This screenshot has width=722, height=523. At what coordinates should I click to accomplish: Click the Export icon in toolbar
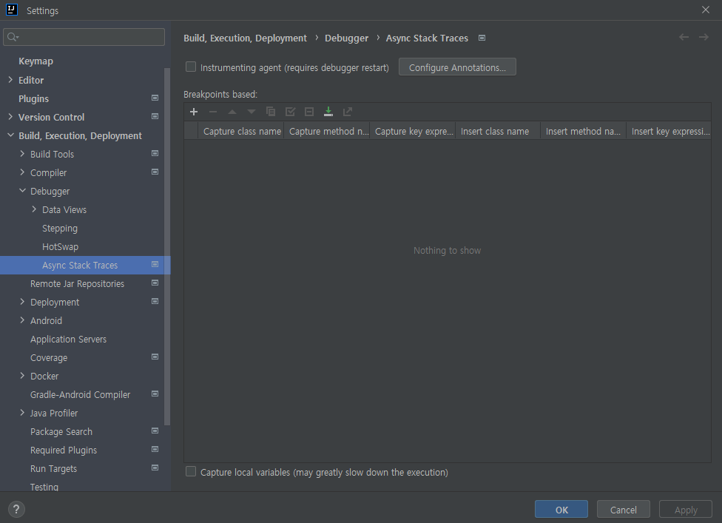point(348,112)
